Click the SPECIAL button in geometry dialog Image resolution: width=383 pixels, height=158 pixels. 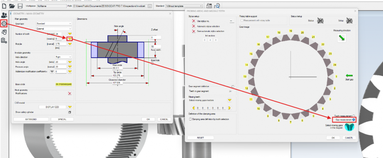pyautogui.click(x=62, y=119)
